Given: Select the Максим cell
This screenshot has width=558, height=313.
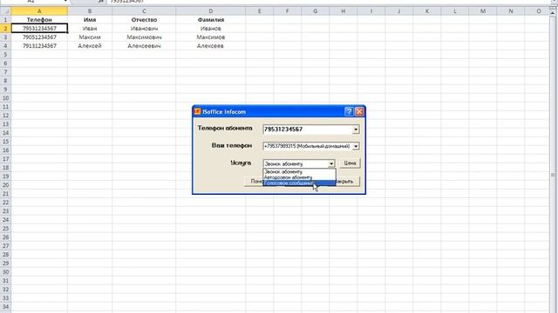Looking at the screenshot, I should [90, 37].
